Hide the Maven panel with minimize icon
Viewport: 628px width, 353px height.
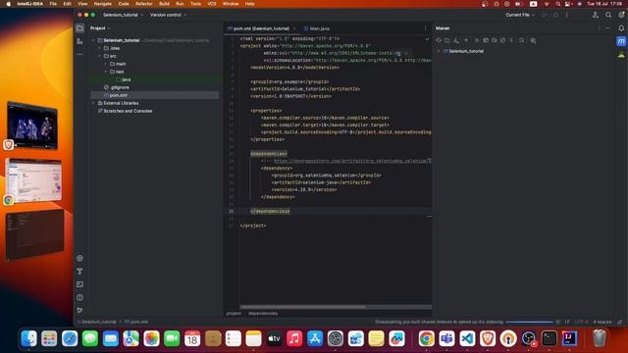[607, 28]
